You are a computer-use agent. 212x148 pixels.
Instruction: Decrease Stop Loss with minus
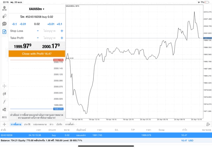tap(38, 31)
